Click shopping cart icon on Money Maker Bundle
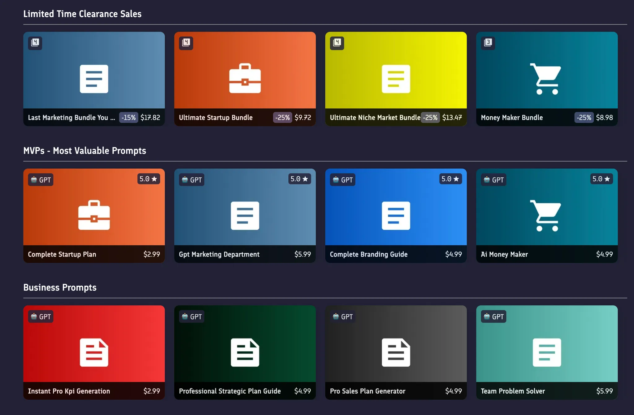This screenshot has height=415, width=634. 546,79
